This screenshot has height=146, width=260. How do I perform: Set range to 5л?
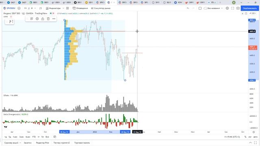point(43,137)
